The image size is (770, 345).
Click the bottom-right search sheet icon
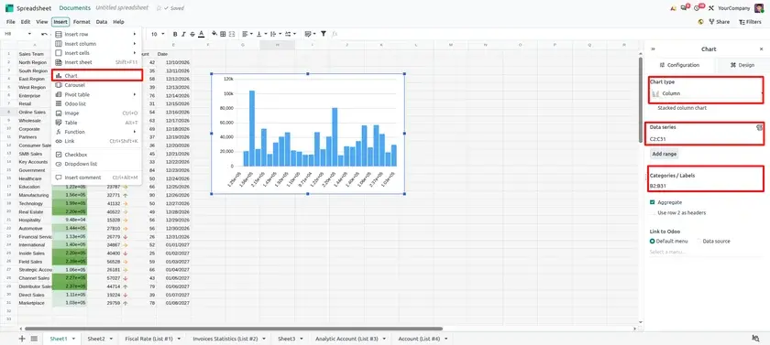click(x=756, y=339)
